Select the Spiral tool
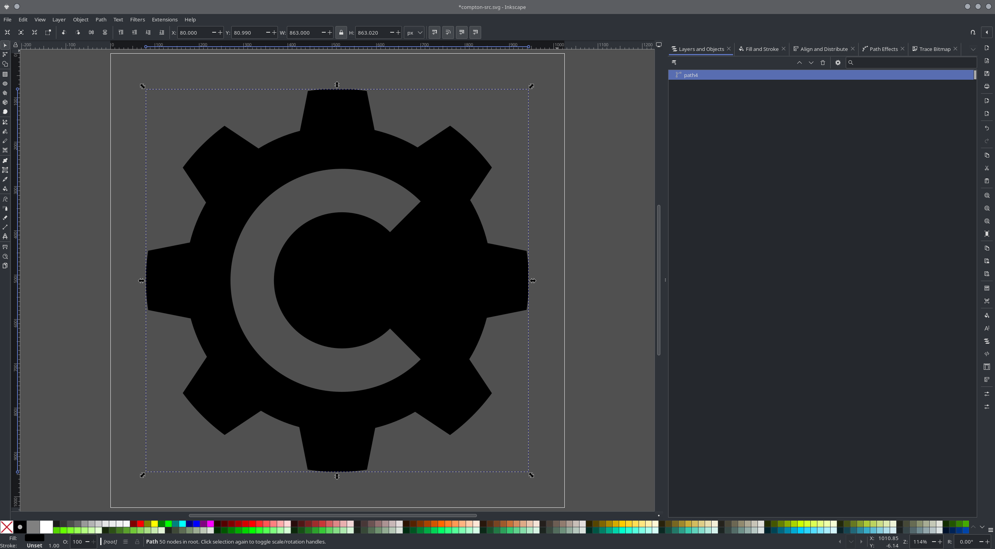Image resolution: width=995 pixels, height=549 pixels. (x=5, y=112)
